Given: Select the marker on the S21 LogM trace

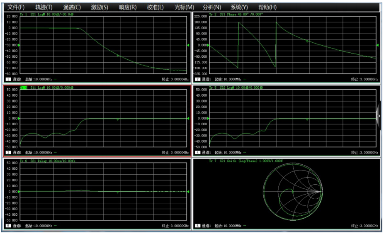Looking at the screenshot, I should (x=118, y=56).
